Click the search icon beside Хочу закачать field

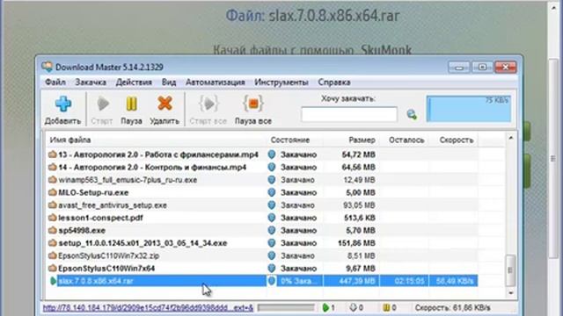(x=412, y=115)
